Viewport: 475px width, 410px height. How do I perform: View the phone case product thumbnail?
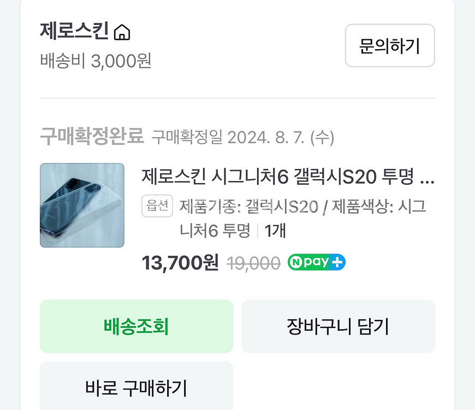pos(82,205)
